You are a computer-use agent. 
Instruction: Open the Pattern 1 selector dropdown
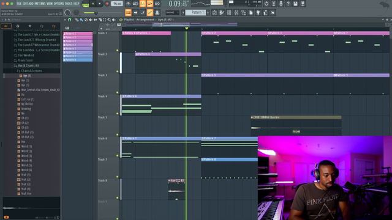195,12
